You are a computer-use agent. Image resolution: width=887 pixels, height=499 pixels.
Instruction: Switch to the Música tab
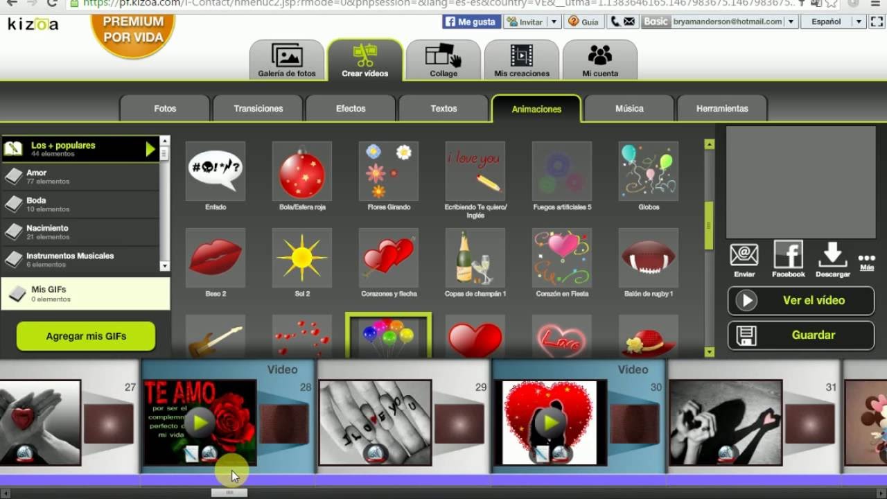click(x=629, y=109)
